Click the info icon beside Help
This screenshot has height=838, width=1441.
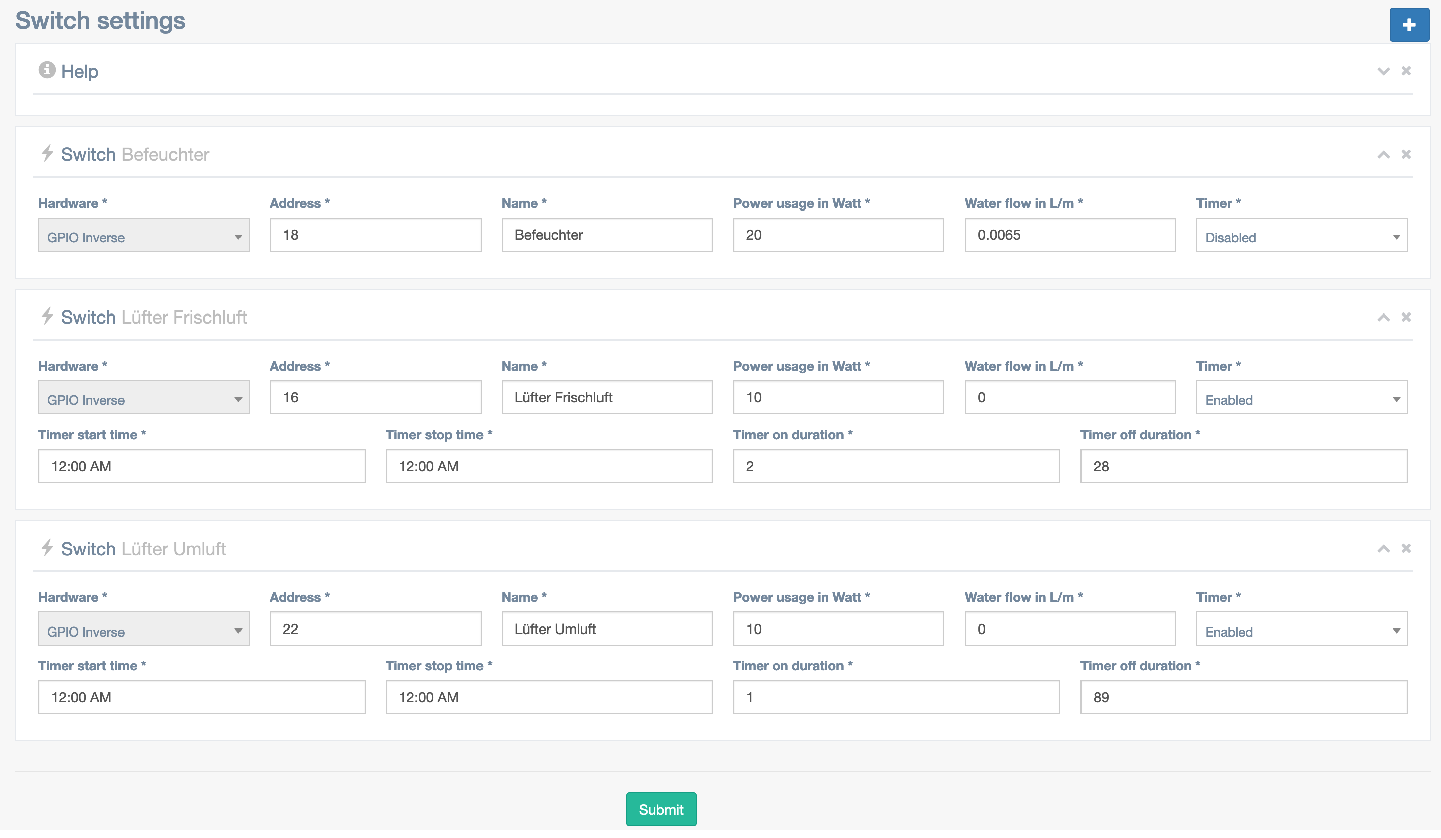click(47, 70)
